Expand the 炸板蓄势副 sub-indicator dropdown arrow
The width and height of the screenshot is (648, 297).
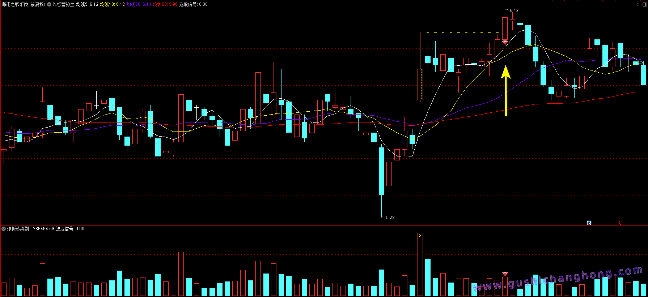tap(4, 229)
